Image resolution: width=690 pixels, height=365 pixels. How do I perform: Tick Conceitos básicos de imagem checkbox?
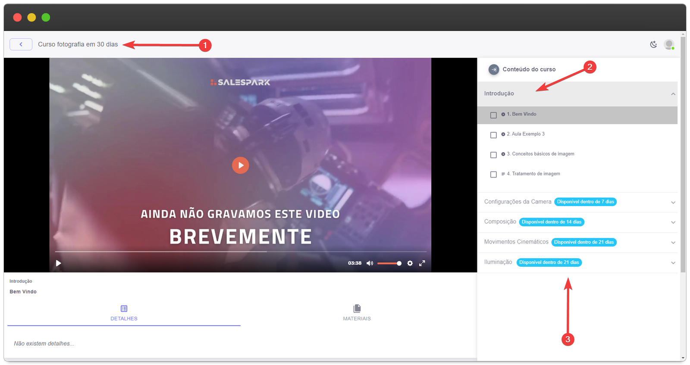click(x=493, y=155)
